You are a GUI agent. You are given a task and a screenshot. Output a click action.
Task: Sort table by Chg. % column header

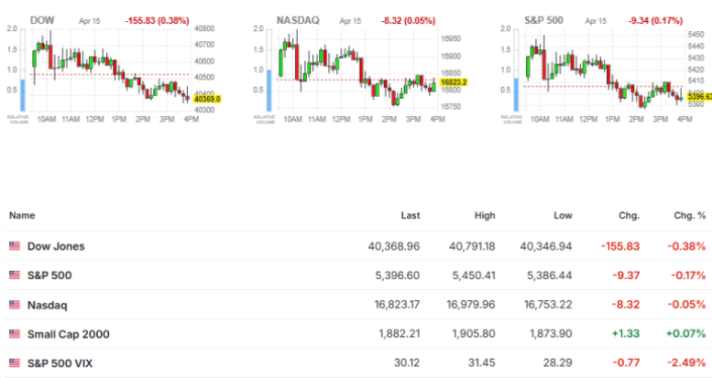click(690, 216)
